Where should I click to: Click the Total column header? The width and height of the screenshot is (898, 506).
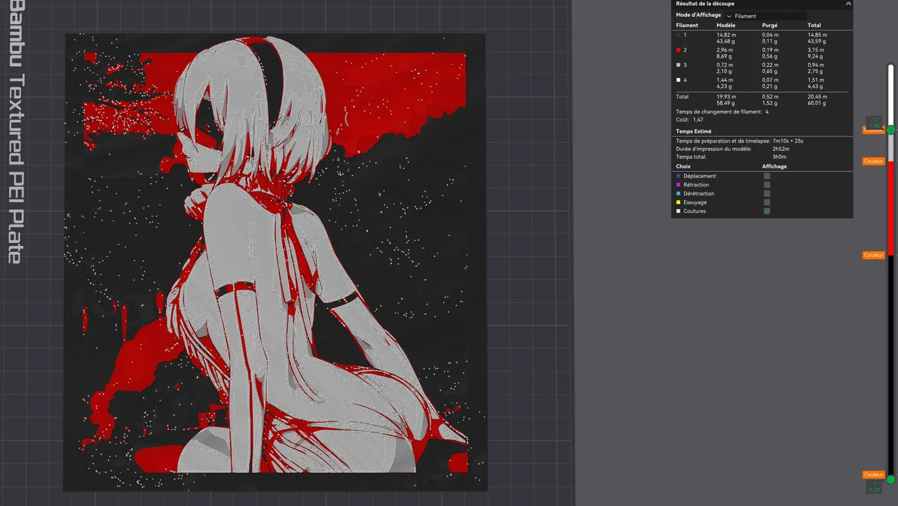[x=814, y=25]
